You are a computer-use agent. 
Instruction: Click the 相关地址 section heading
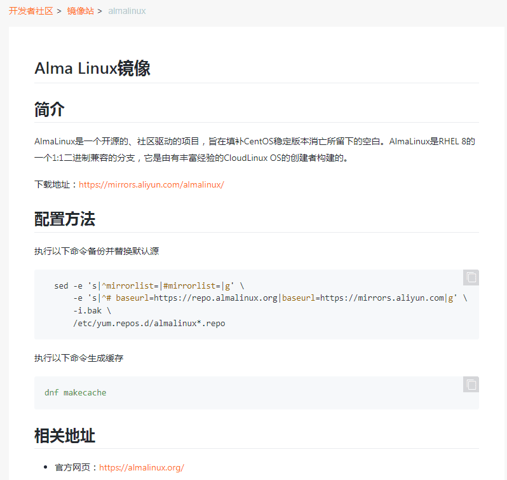[x=65, y=435]
